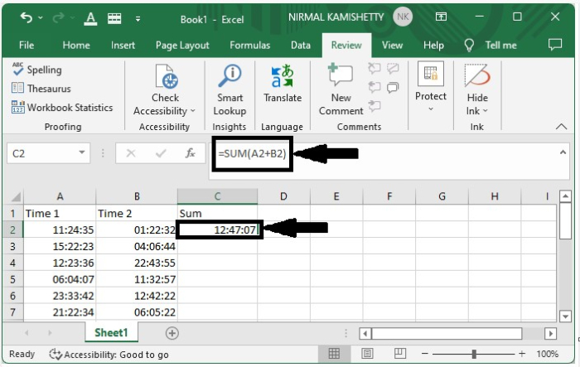This screenshot has height=367, width=580.
Task: Click the Select All corner triangle
Action: (x=15, y=196)
